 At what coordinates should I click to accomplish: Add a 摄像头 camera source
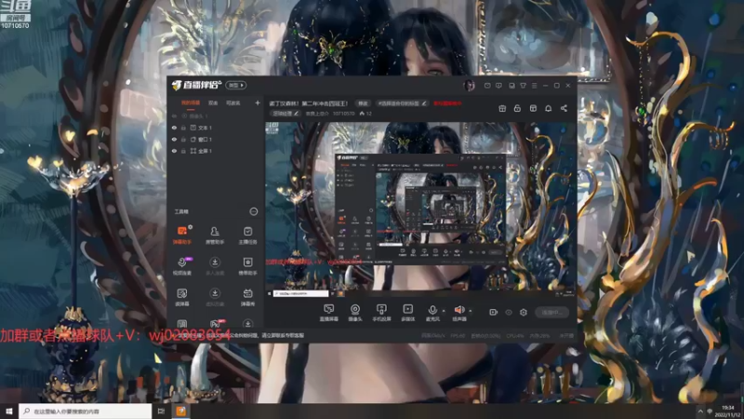pos(355,313)
